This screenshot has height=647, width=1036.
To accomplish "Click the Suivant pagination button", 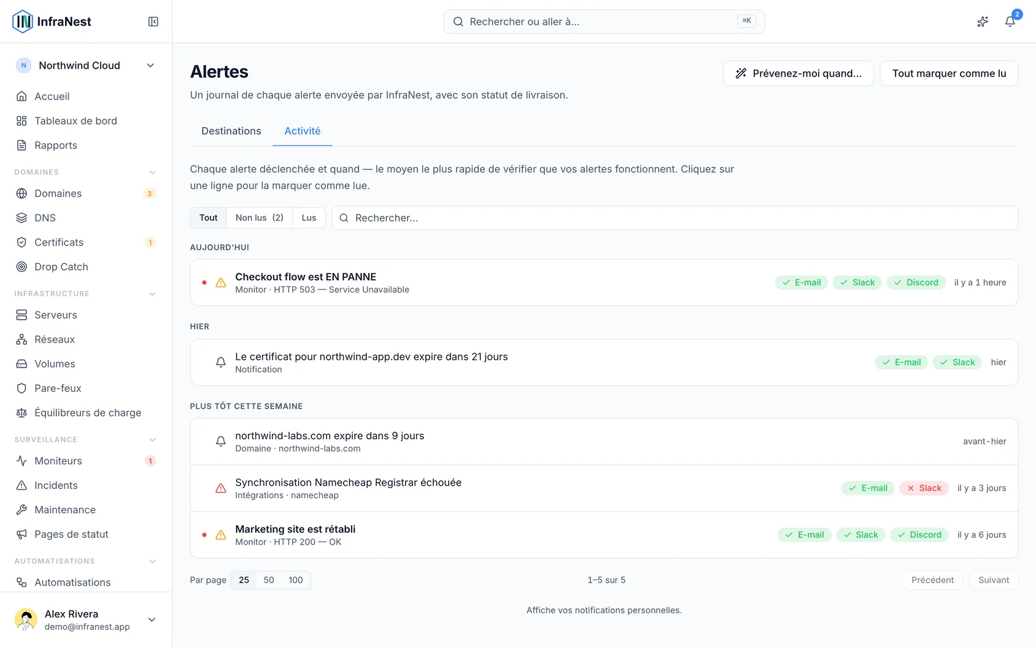I will click(x=994, y=580).
